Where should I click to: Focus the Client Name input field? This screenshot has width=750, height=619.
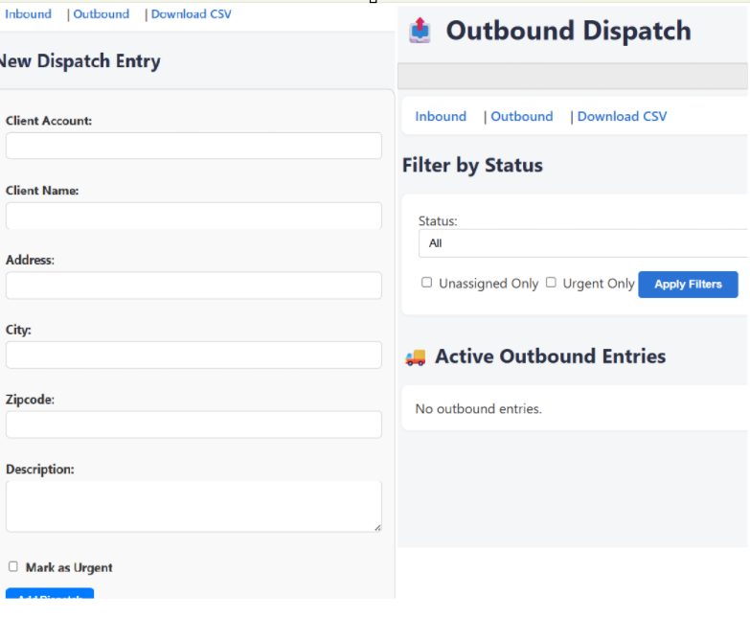pos(193,216)
